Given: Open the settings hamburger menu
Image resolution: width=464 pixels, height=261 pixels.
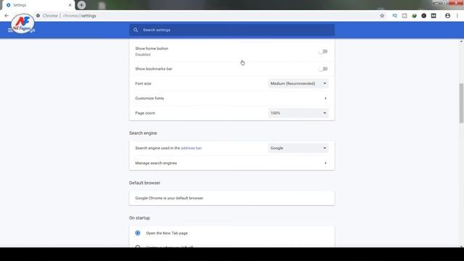Looking at the screenshot, I should pyautogui.click(x=10, y=30).
